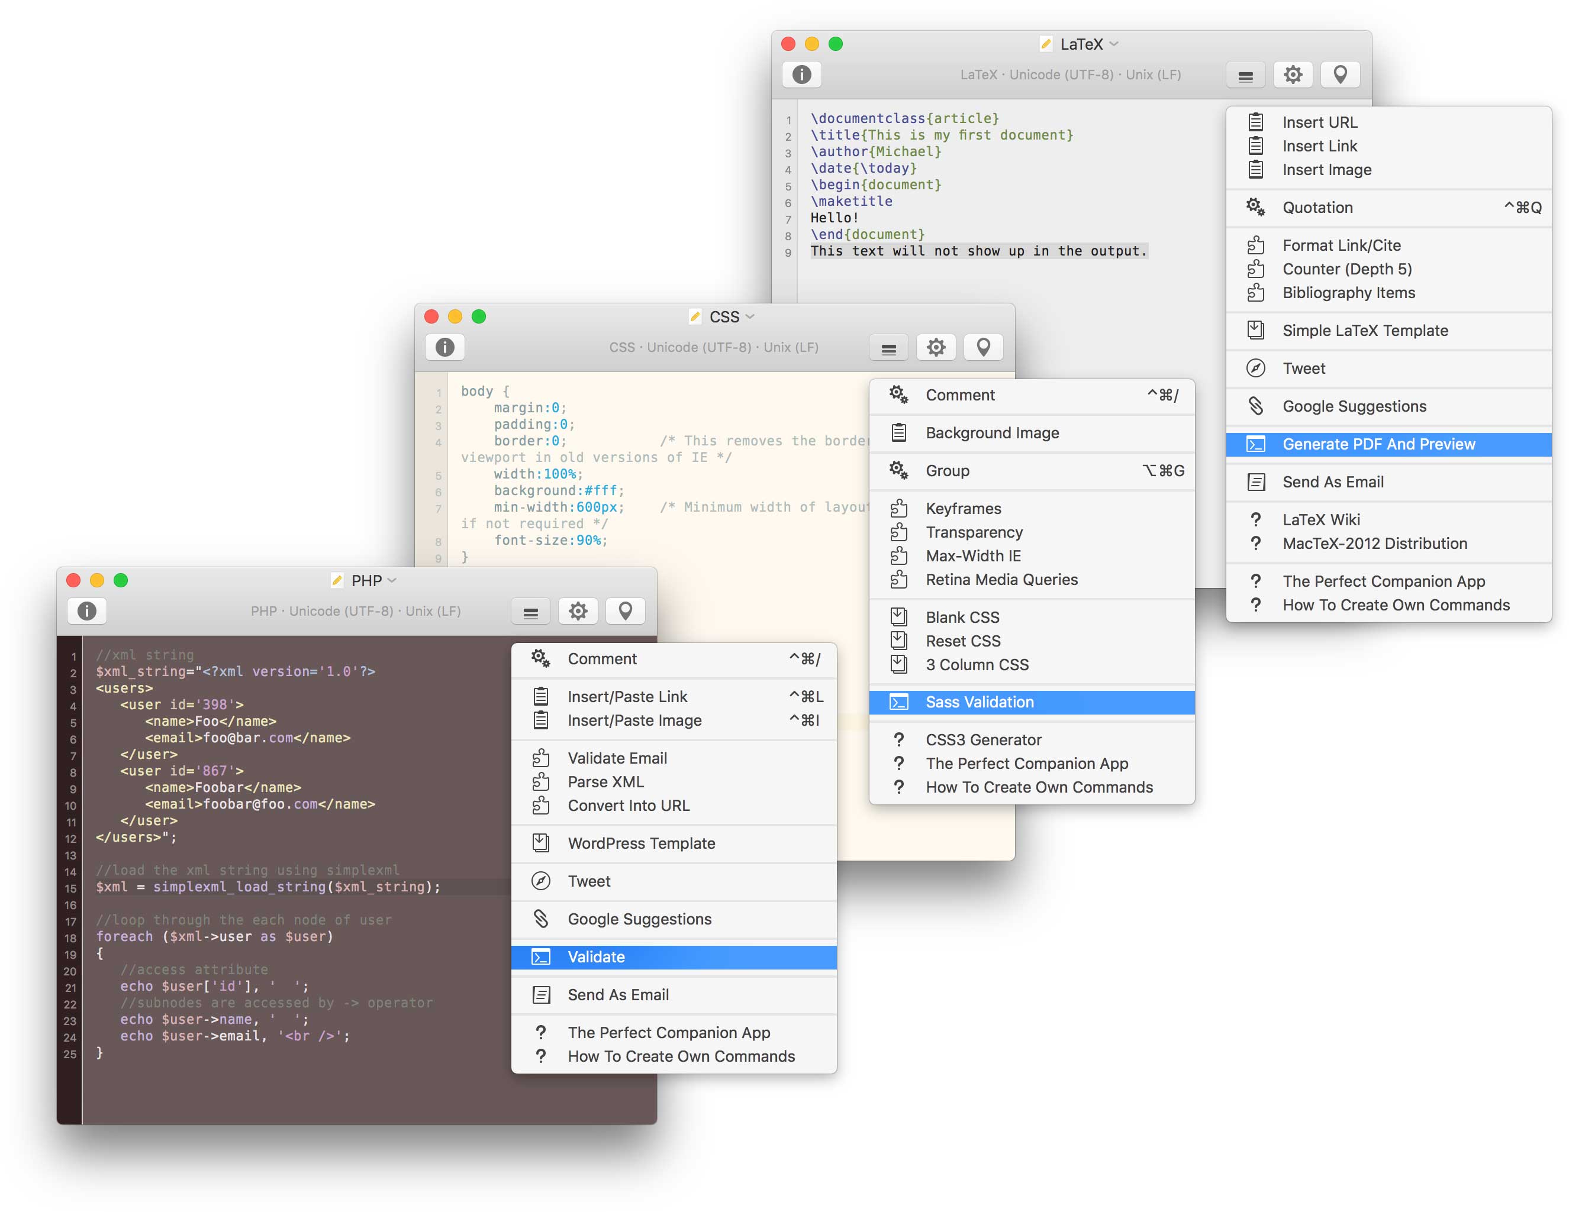Click the lines icon in CSS toolbar
The height and width of the screenshot is (1212, 1569).
[888, 348]
